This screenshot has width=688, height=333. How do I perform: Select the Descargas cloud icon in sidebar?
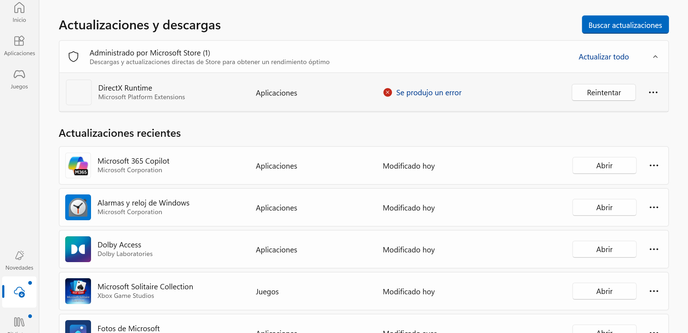(19, 292)
